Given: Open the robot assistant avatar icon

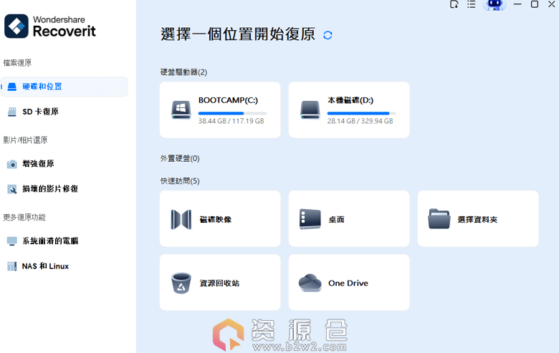Looking at the screenshot, I should [x=494, y=5].
